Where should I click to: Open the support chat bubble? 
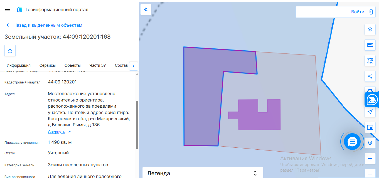[352, 142]
